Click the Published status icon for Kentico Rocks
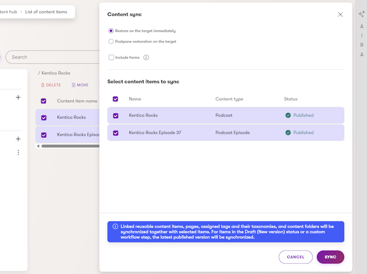 coord(288,115)
